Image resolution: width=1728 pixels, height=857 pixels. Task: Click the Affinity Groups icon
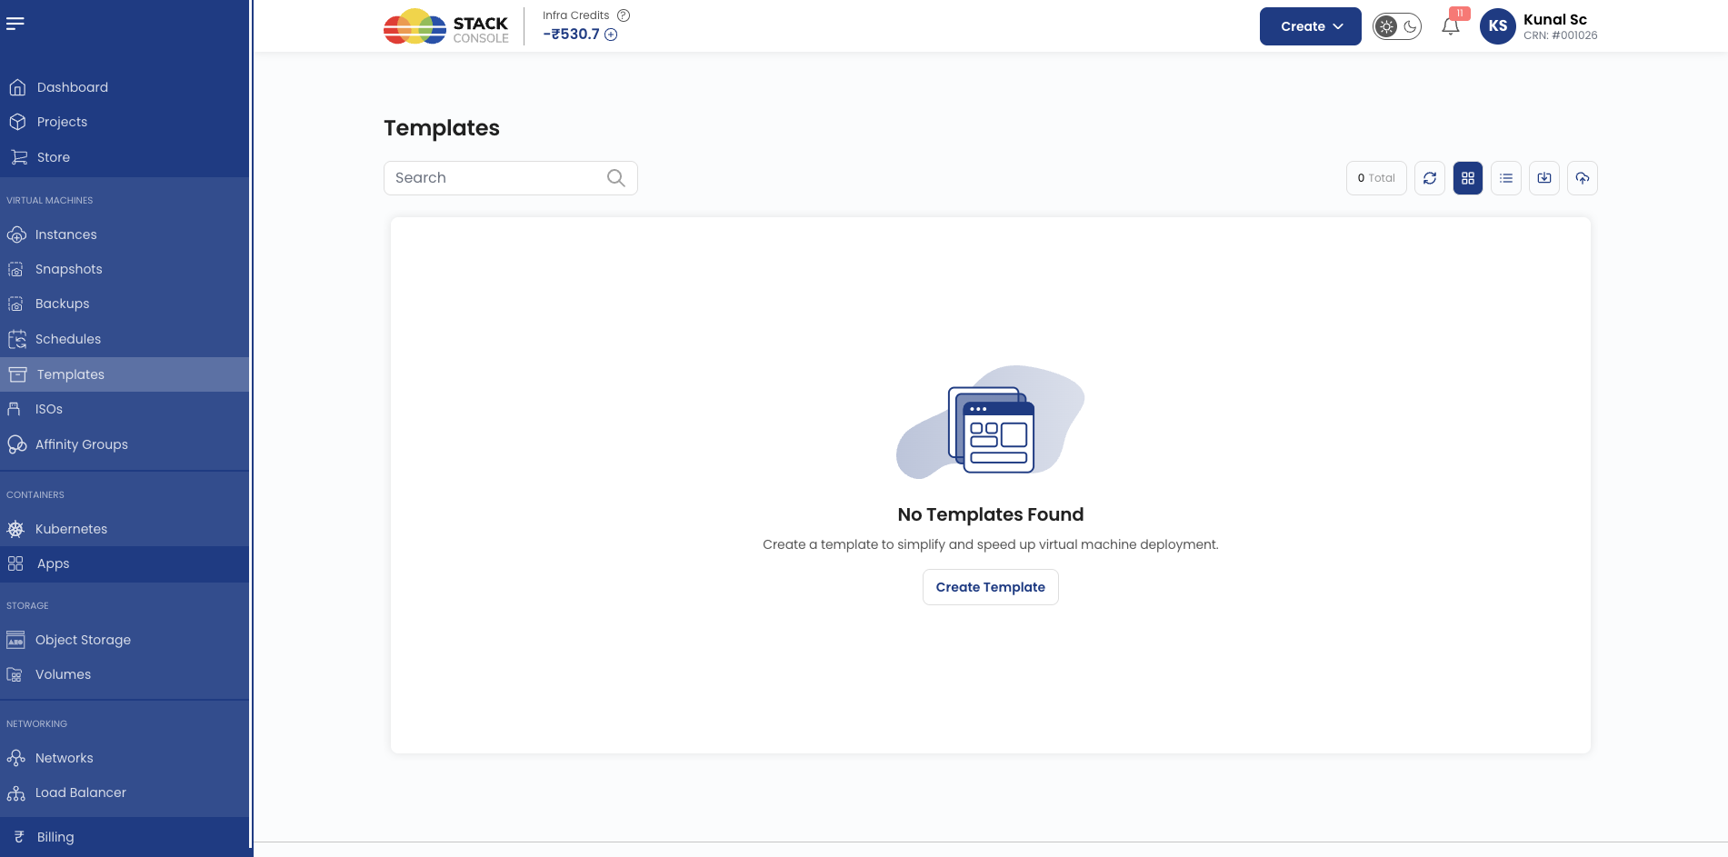(16, 444)
